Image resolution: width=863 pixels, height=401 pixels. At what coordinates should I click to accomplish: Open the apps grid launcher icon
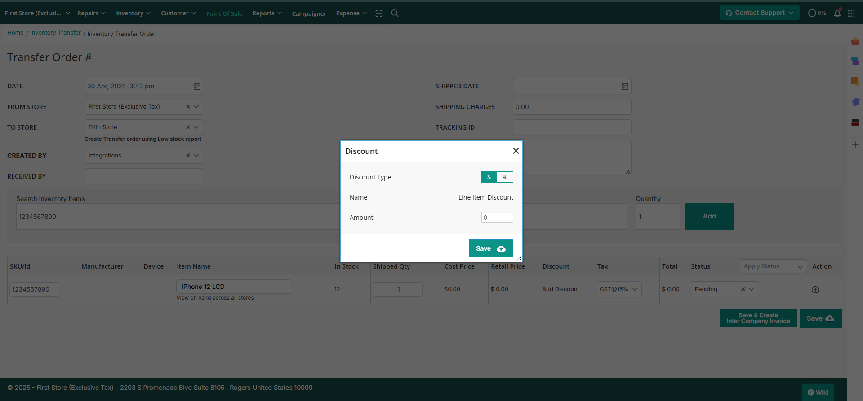click(851, 13)
